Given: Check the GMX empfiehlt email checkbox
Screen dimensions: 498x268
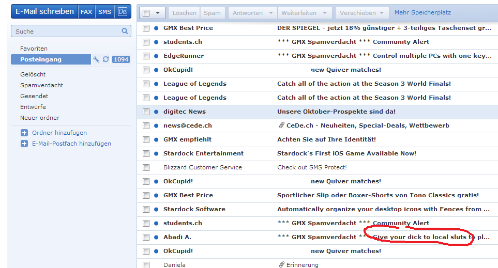Looking at the screenshot, I should click(x=146, y=139).
